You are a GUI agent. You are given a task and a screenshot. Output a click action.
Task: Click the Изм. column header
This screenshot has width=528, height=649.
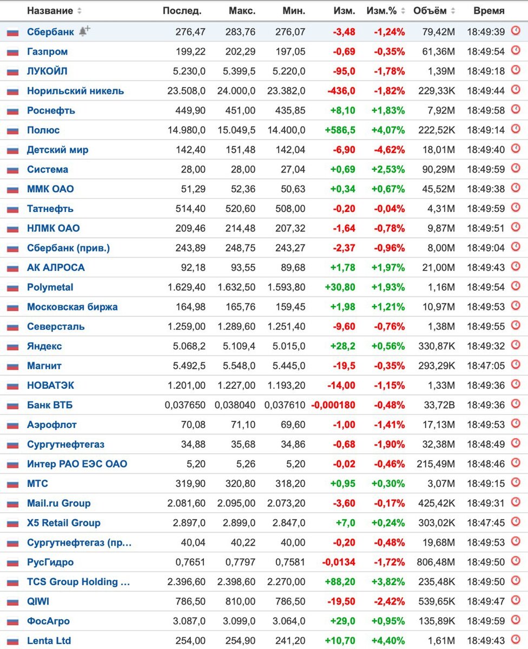click(x=345, y=11)
